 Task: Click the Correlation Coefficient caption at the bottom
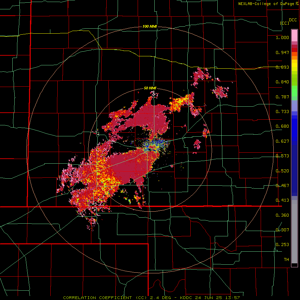(151, 298)
